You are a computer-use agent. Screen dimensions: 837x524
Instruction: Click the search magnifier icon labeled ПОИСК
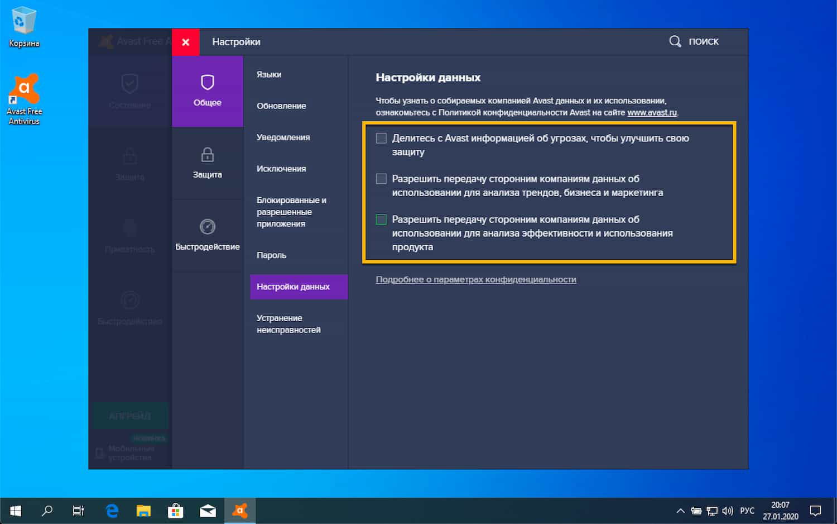675,41
